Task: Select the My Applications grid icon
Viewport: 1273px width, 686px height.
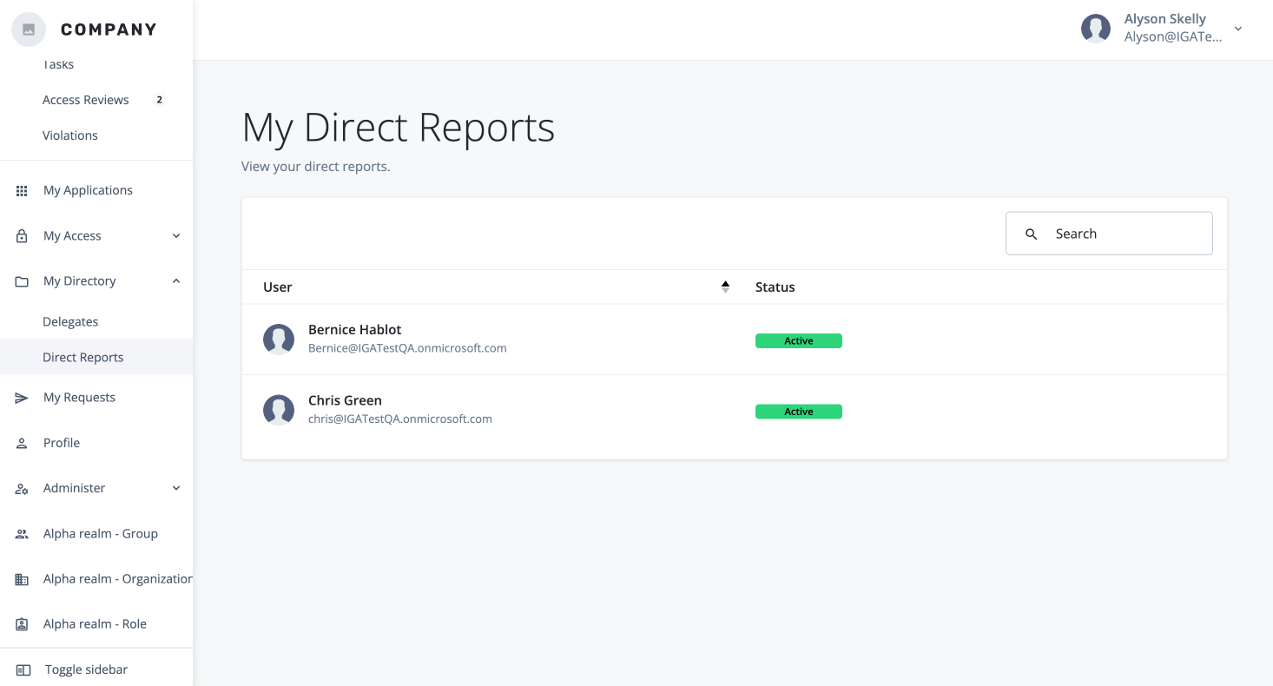Action: click(21, 190)
